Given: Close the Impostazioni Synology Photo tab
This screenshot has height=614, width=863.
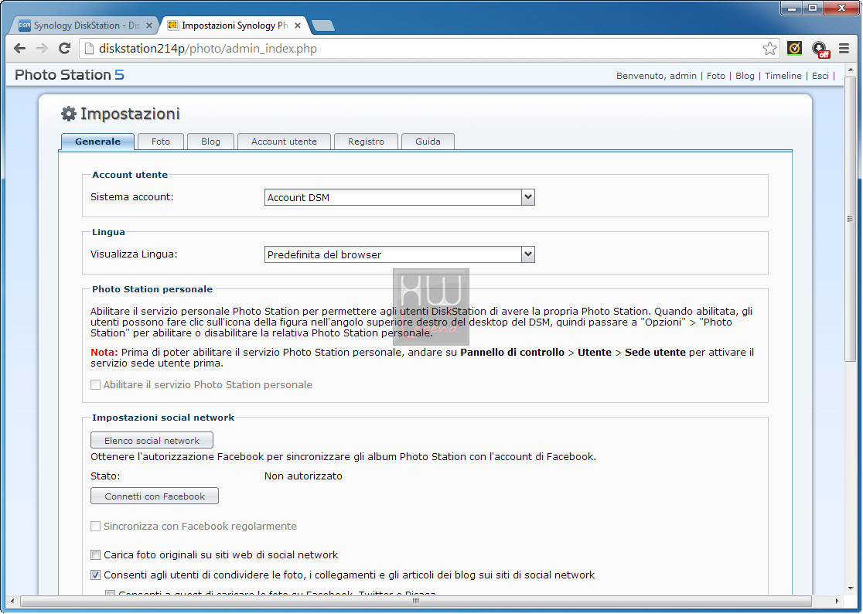Looking at the screenshot, I should click(297, 26).
